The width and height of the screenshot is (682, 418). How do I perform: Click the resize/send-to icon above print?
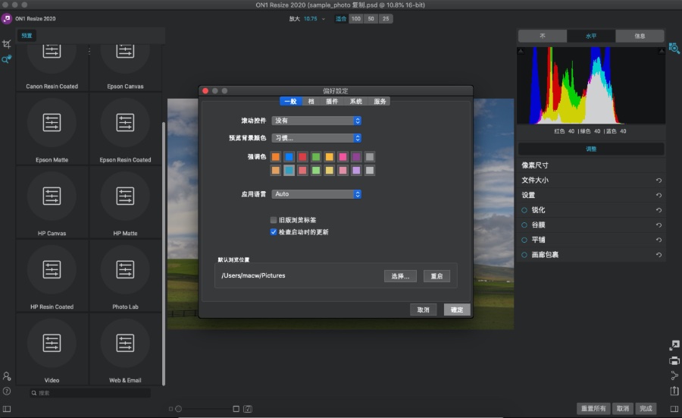[x=674, y=345]
